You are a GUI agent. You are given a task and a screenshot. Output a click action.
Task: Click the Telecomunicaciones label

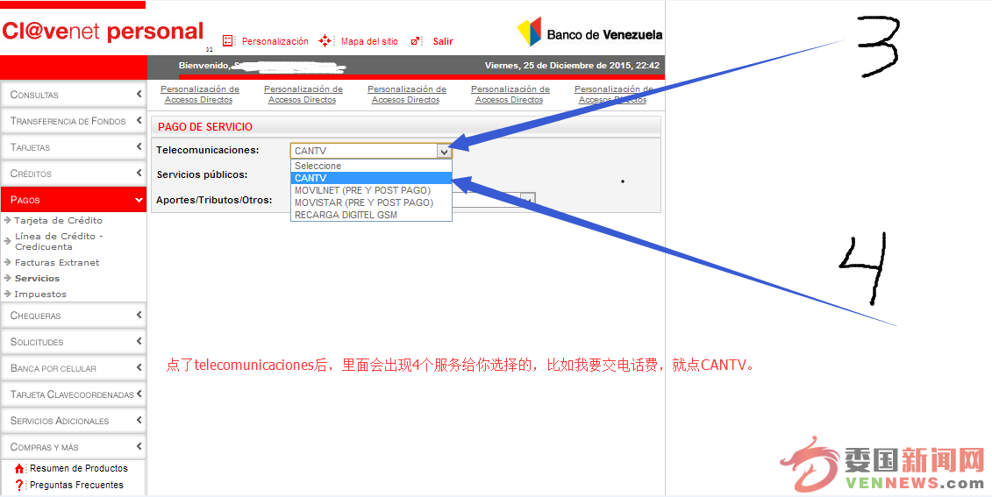208,150
